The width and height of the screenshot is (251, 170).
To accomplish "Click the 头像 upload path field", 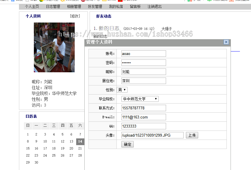I will (152, 135).
